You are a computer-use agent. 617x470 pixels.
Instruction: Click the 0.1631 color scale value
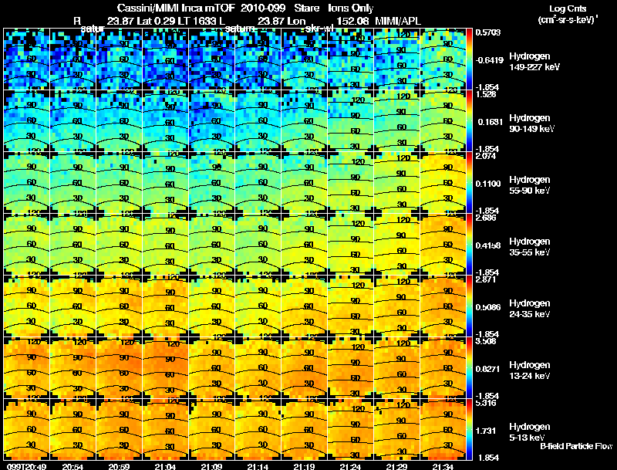pyautogui.click(x=491, y=122)
